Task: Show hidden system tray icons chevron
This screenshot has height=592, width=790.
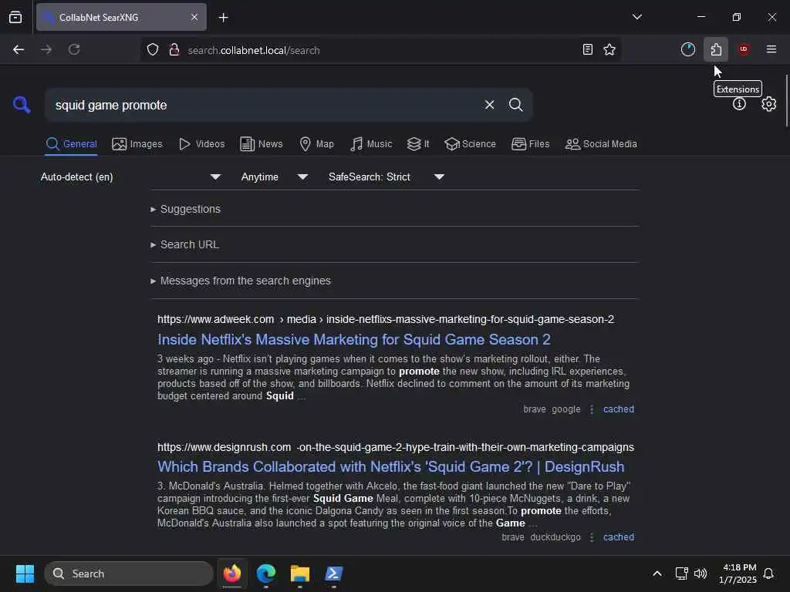Action: [657, 573]
